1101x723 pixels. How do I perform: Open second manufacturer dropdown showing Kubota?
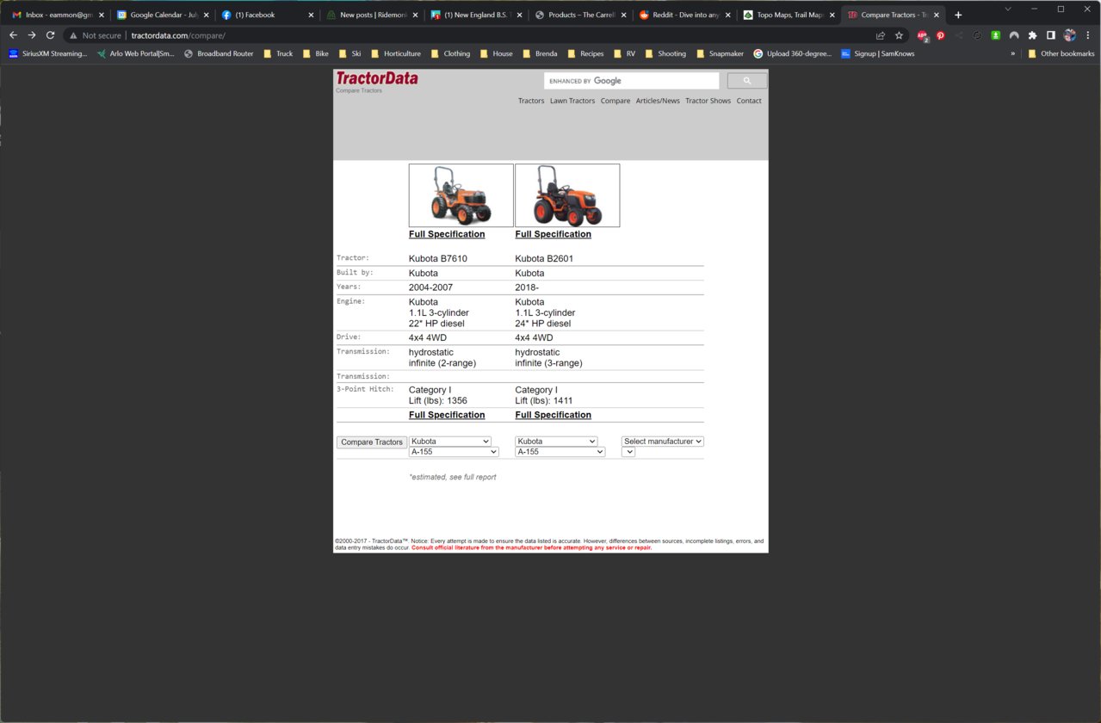pos(556,442)
